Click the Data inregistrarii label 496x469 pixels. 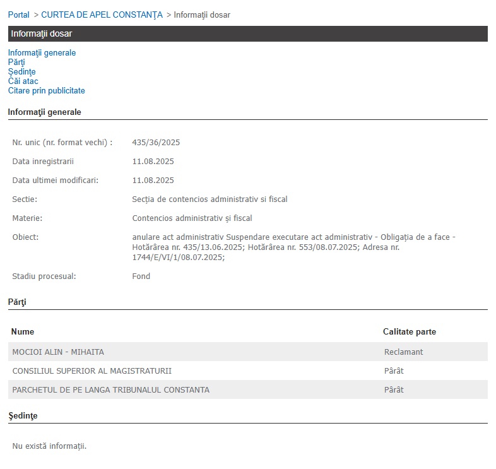(43, 162)
